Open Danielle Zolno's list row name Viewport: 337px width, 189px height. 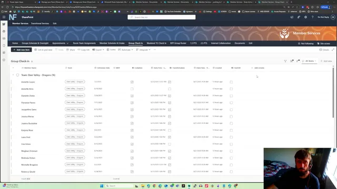(x=28, y=96)
